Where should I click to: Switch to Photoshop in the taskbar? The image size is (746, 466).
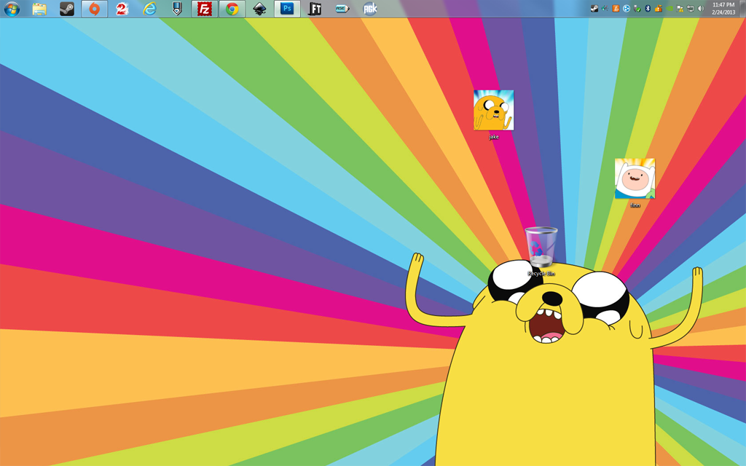point(287,9)
